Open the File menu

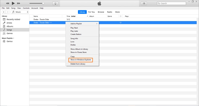[3, 8]
